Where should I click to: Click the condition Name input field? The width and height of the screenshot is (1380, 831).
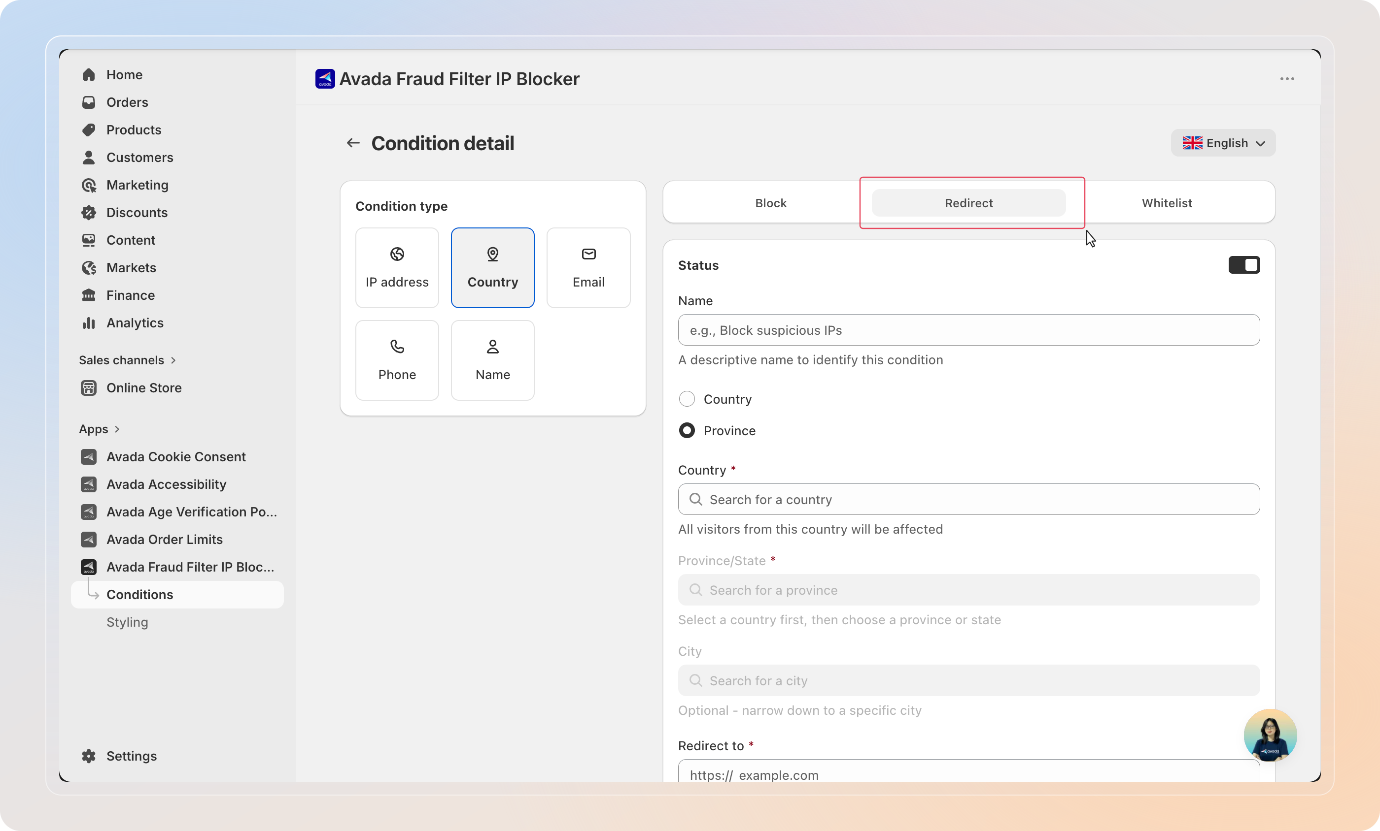click(969, 330)
